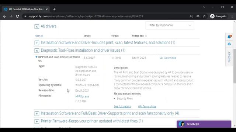Open the Feedback side tab
Screen dimensions: 236x132
click(x=229, y=57)
